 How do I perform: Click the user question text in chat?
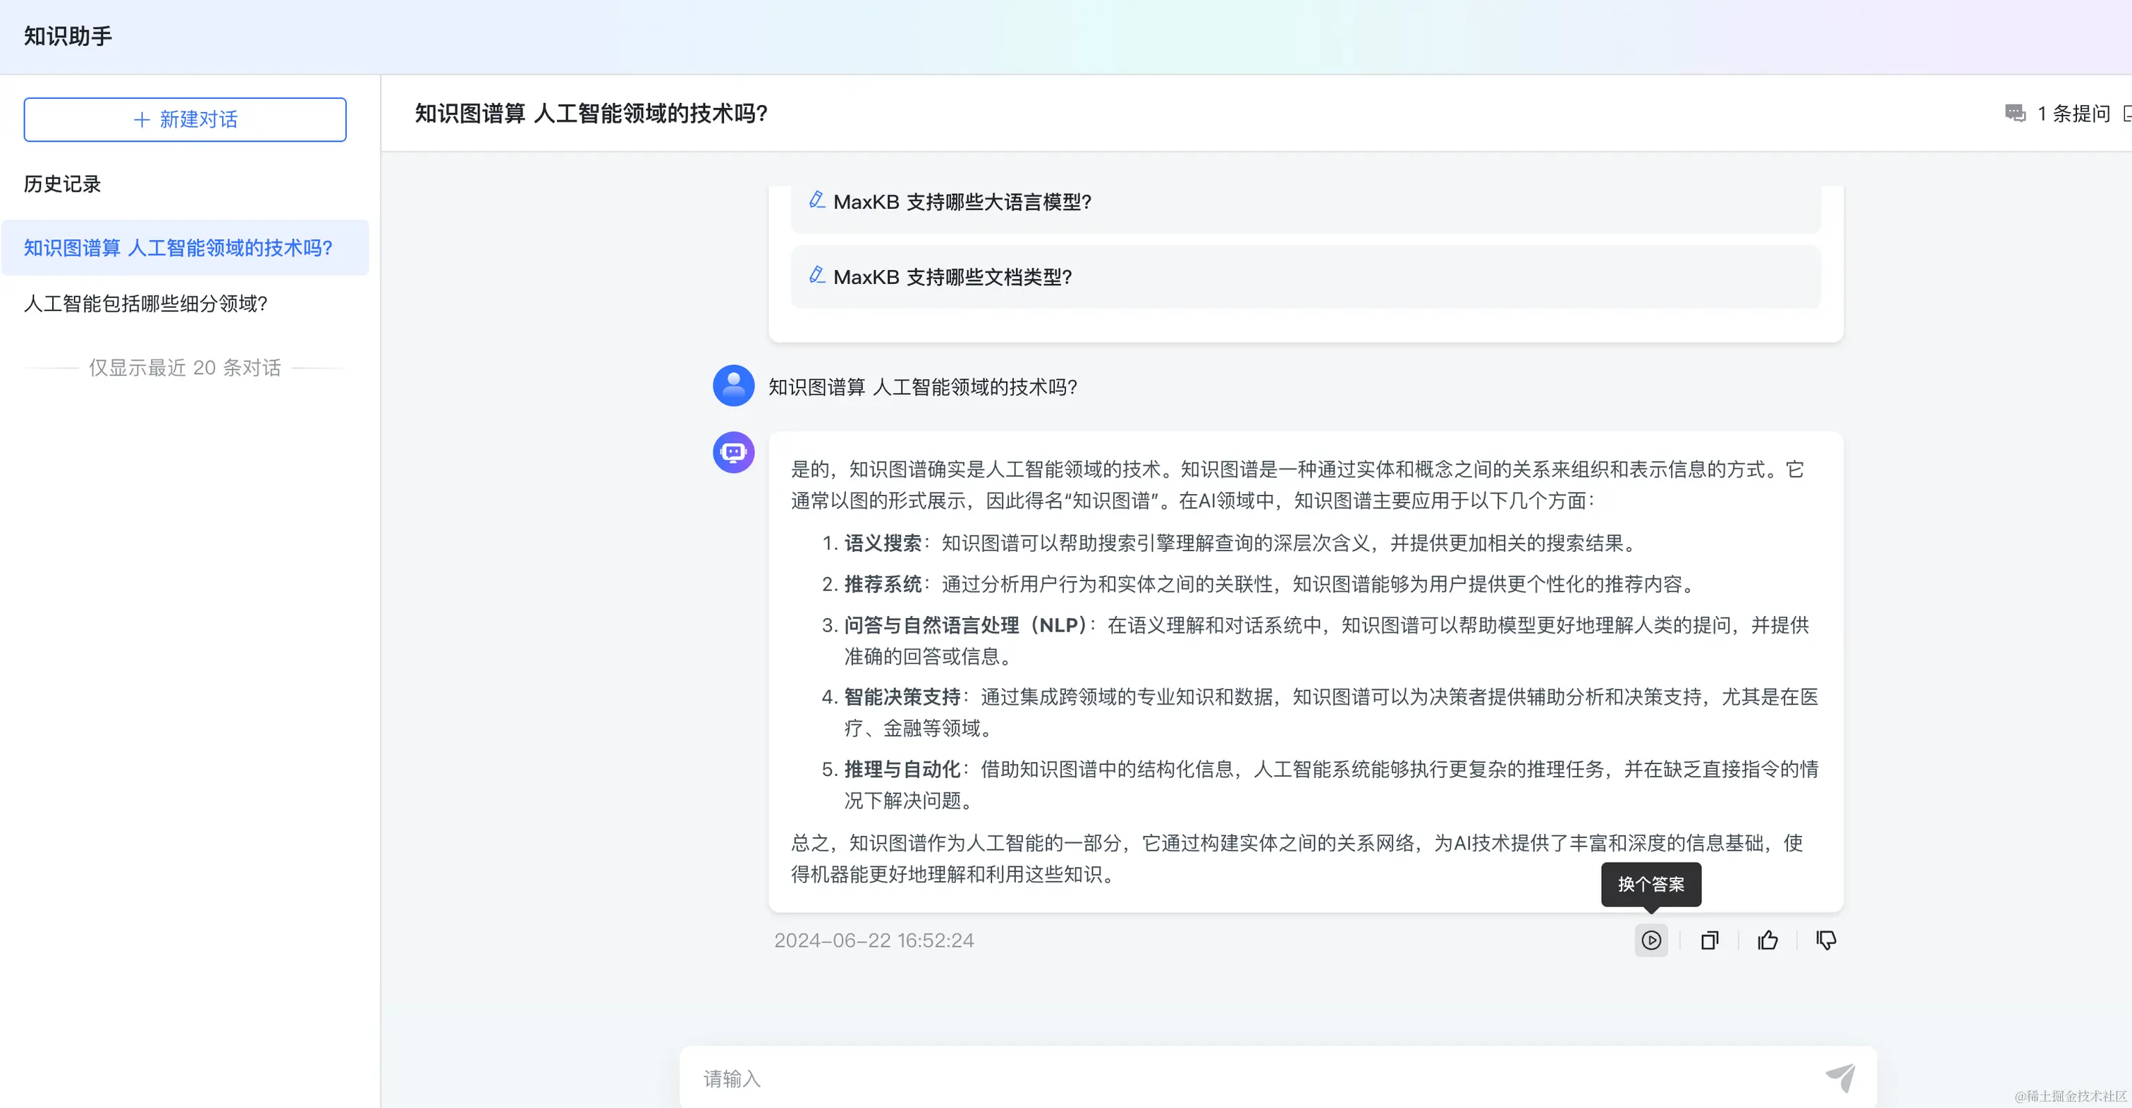pyautogui.click(x=922, y=386)
